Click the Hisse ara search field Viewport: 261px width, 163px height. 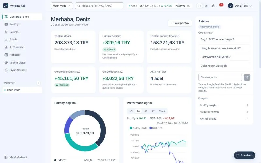tap(99, 6)
